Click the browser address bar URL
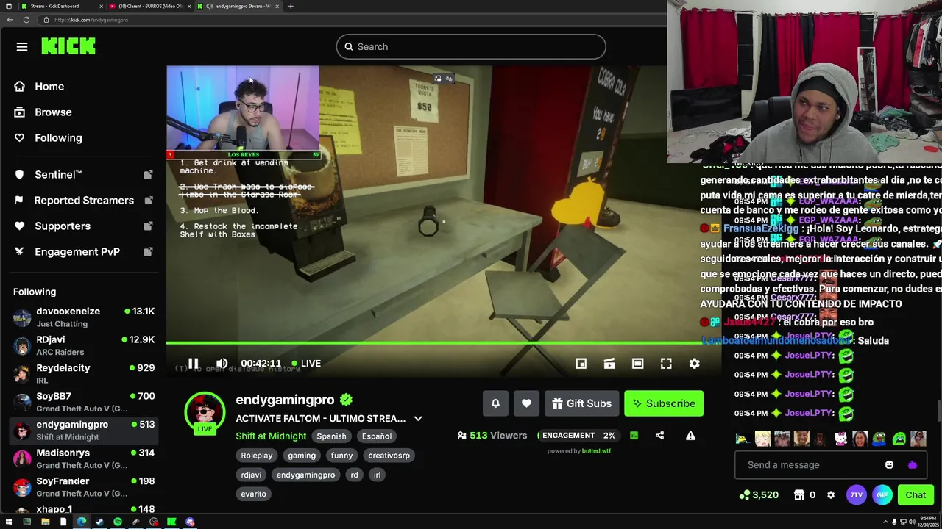942x529 pixels. (x=91, y=20)
